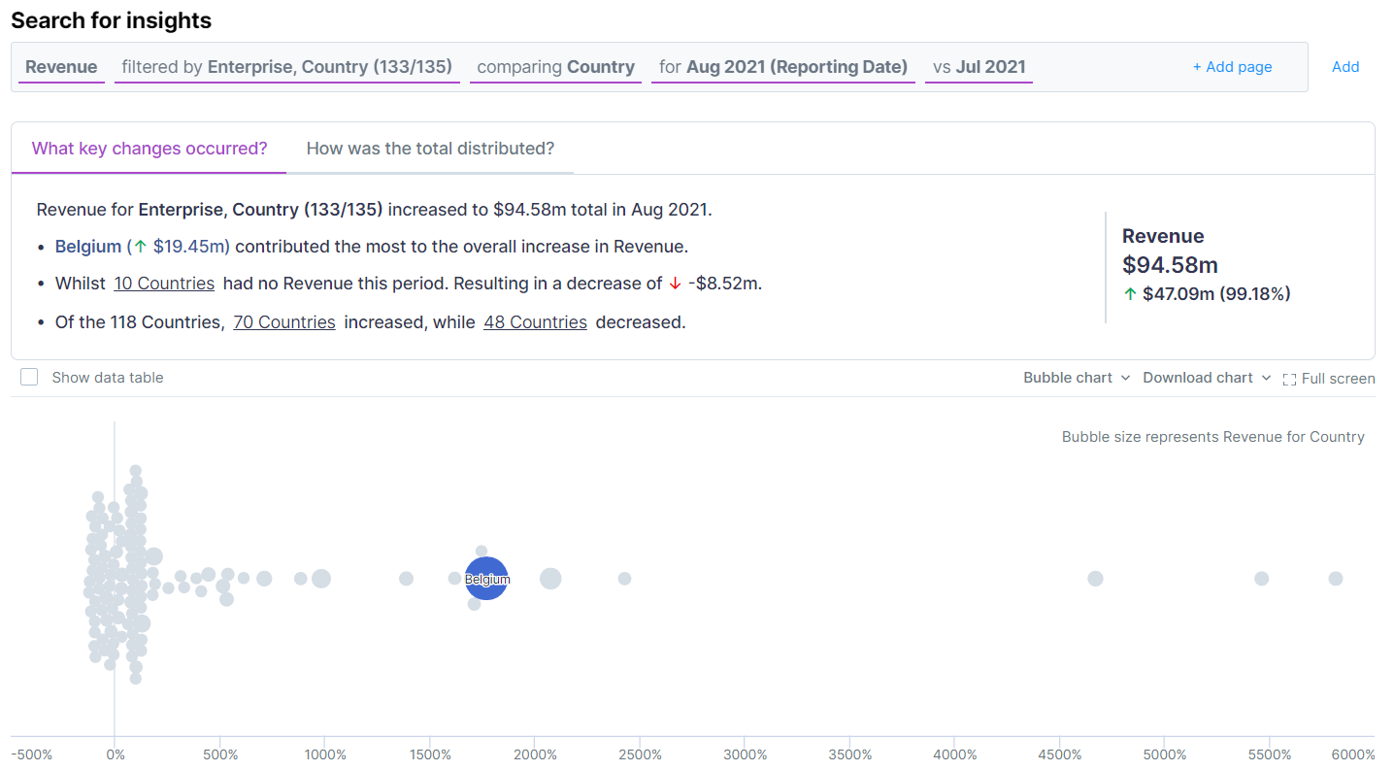
Task: Click the '$47.09m (99.18%)' change value
Action: 1216,294
